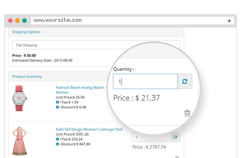
Task: Refresh the Lehenga Choli quantity
Action: point(176,137)
